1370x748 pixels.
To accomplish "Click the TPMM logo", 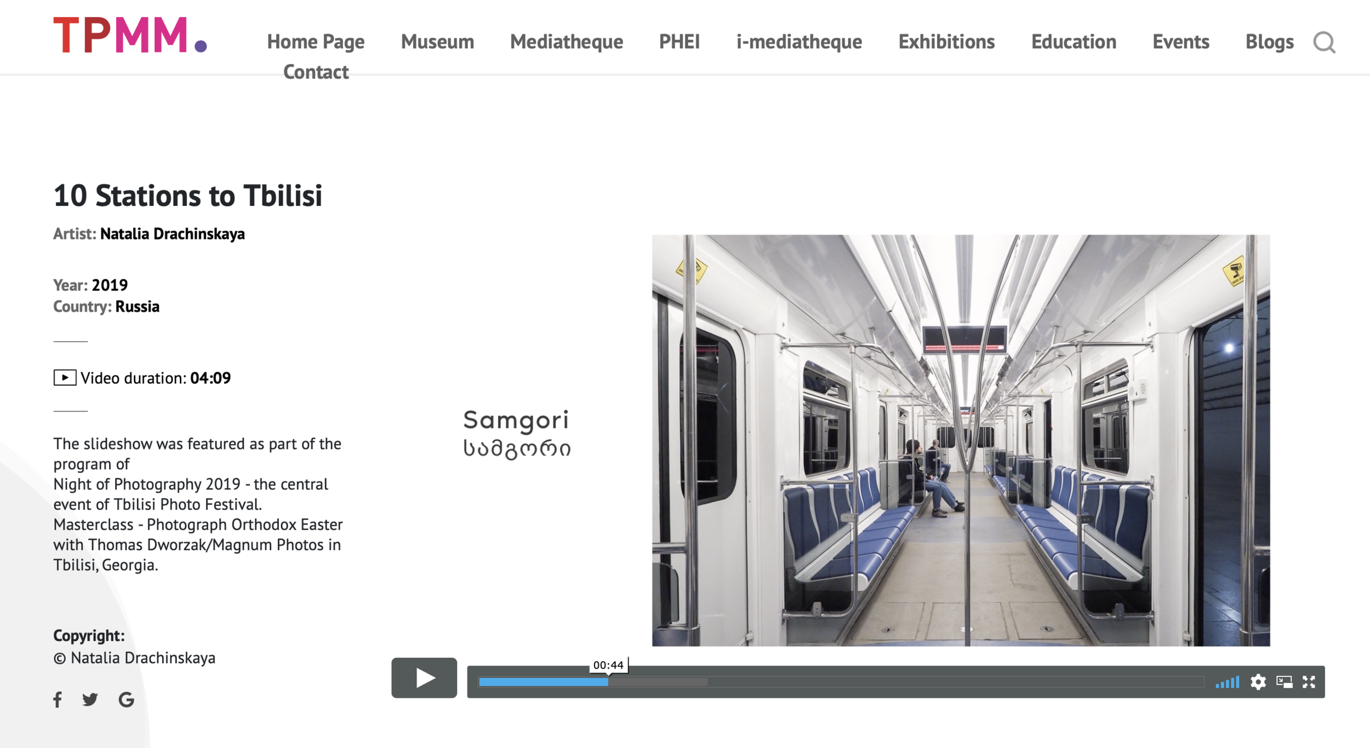I will click(130, 35).
